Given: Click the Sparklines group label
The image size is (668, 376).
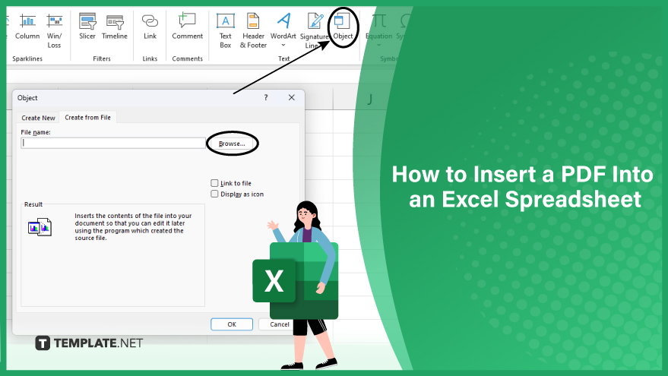Looking at the screenshot, I should click(x=27, y=58).
